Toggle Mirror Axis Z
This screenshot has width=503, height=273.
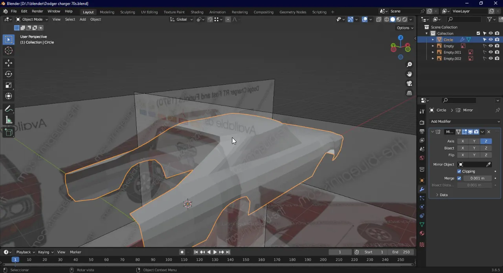[x=486, y=141]
